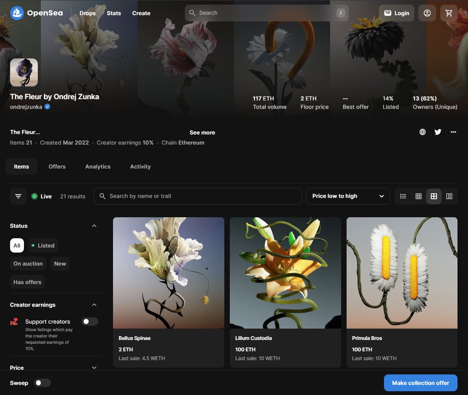Switch to small grid view
The width and height of the screenshot is (468, 395).
[x=418, y=196]
